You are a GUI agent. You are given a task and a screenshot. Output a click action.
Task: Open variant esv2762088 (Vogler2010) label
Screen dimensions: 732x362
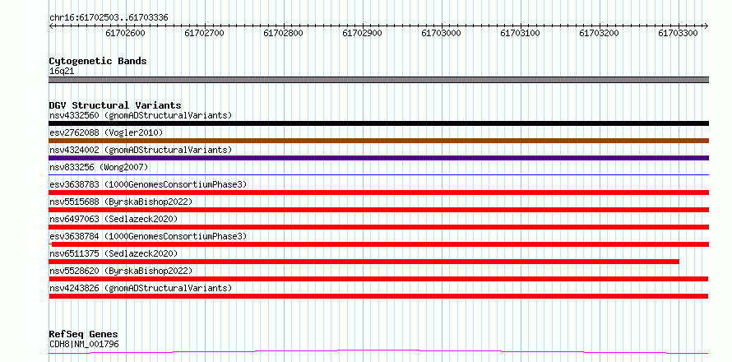click(106, 132)
